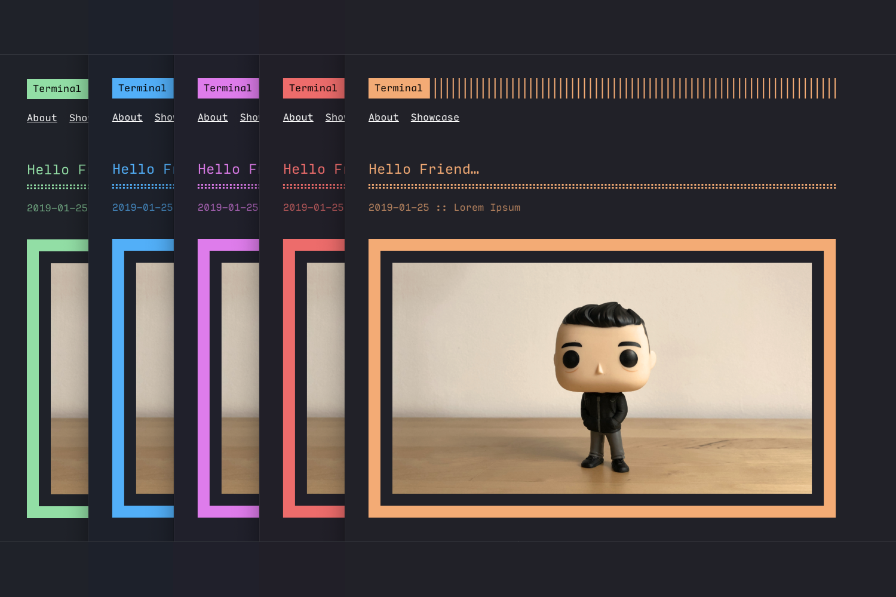Image resolution: width=896 pixels, height=597 pixels.
Task: Click the blue Terminal logo
Action: (x=143, y=88)
